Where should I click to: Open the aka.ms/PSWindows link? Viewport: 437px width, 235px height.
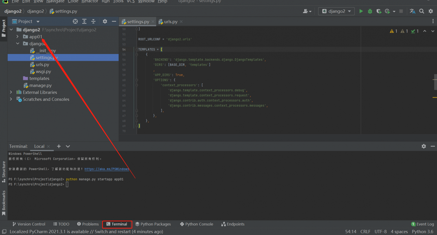pos(107,169)
